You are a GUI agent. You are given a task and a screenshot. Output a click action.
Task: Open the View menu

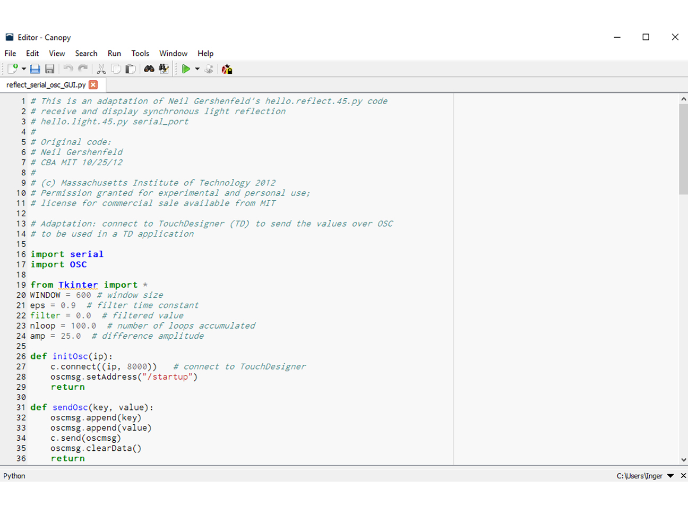(x=57, y=54)
